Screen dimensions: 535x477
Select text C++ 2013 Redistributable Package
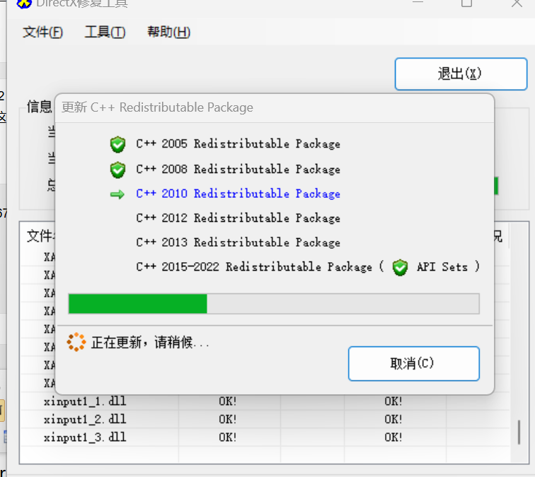tap(238, 242)
